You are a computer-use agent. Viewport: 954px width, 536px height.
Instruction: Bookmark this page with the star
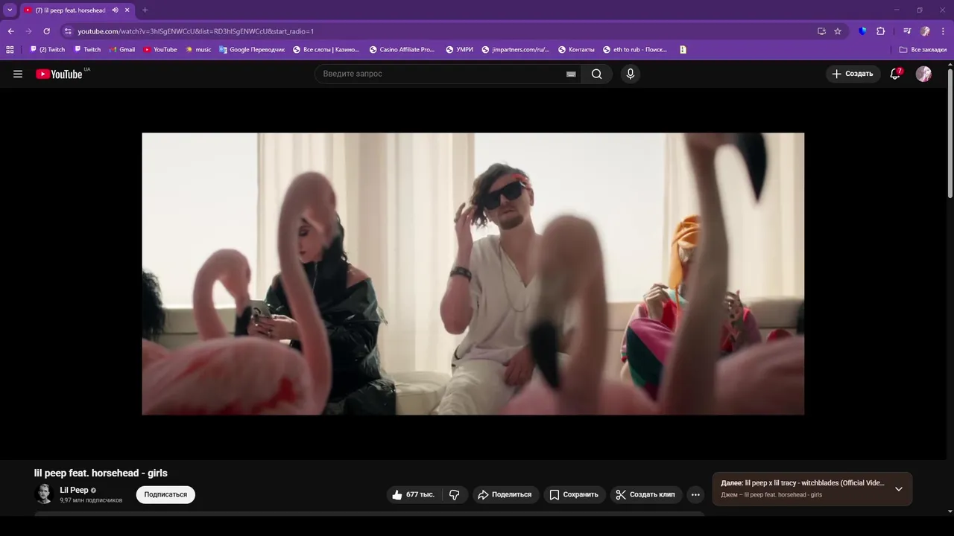coord(838,31)
